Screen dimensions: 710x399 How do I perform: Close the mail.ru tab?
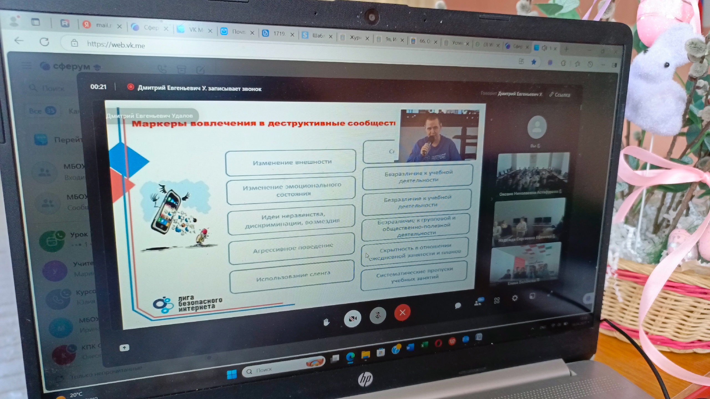[119, 26]
